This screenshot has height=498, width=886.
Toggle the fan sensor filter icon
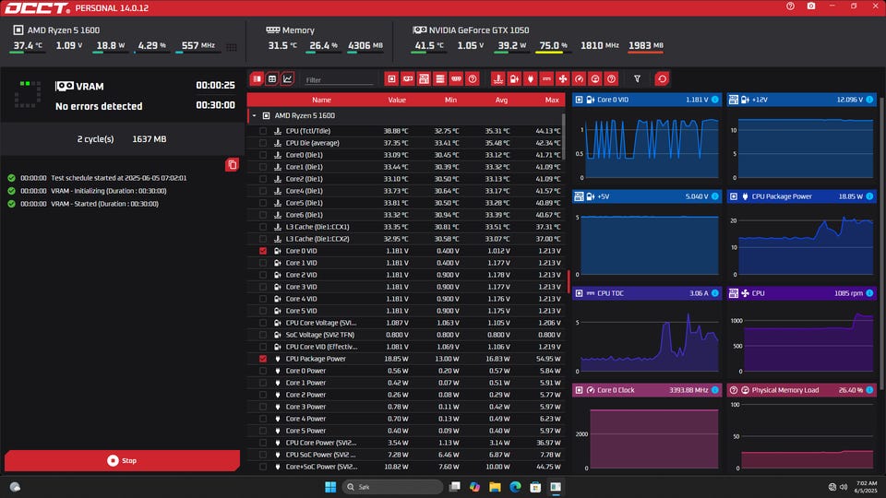point(563,79)
